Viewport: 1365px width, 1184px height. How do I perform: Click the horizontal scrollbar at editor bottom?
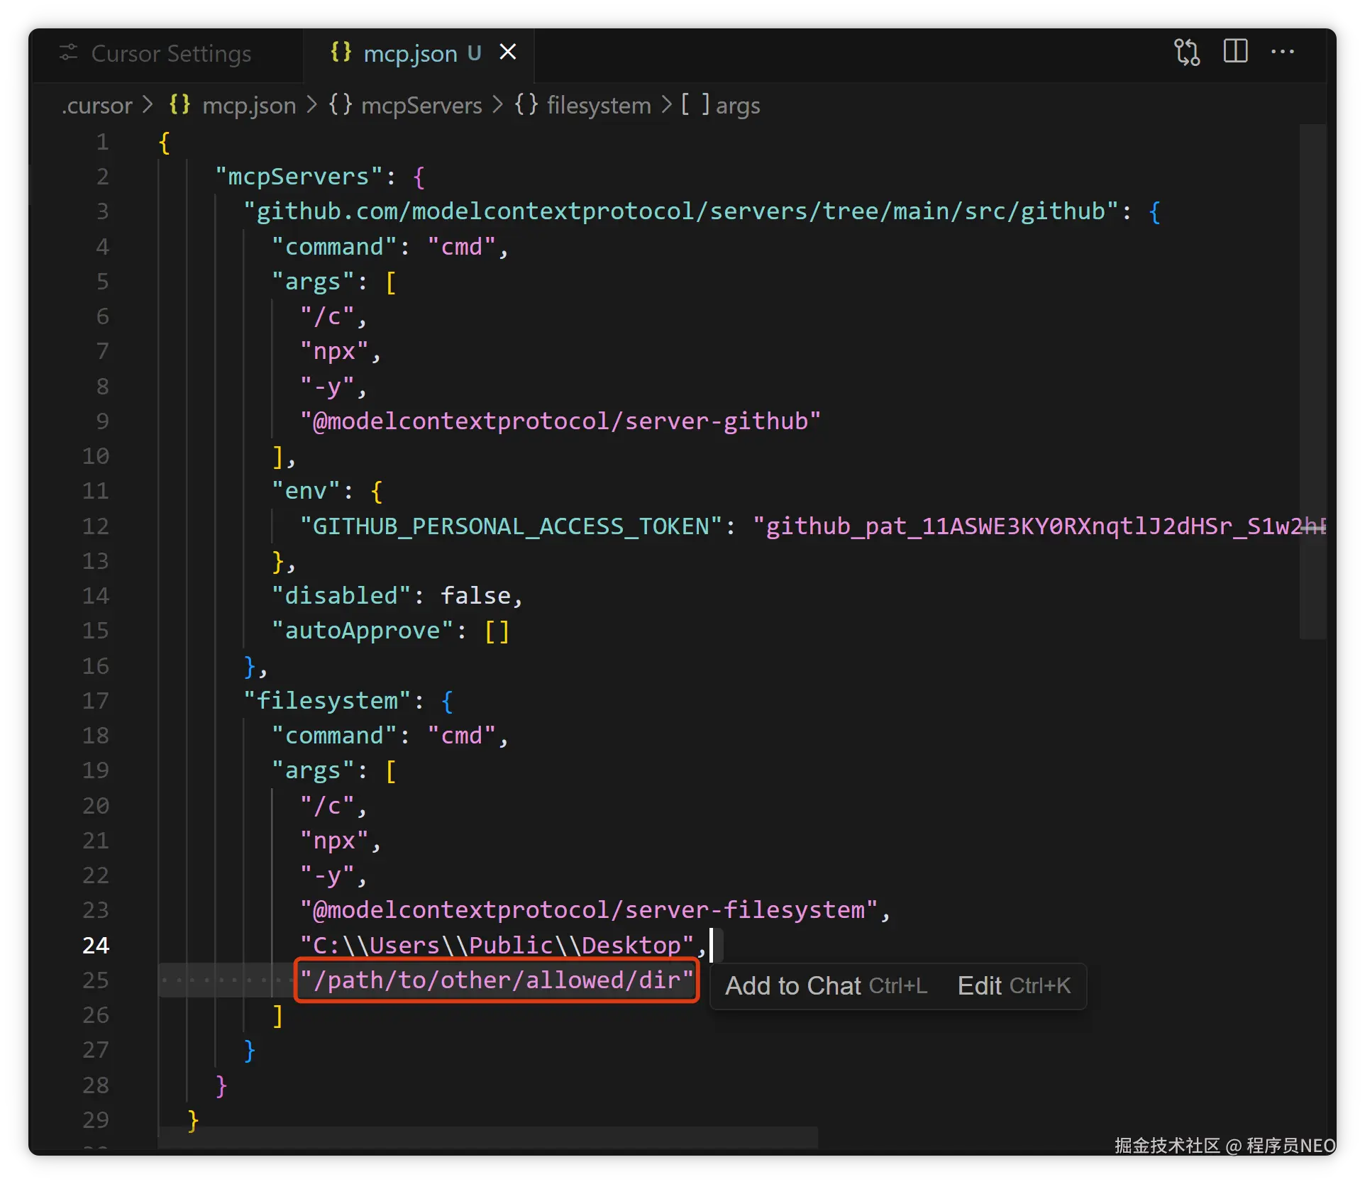coord(488,1136)
